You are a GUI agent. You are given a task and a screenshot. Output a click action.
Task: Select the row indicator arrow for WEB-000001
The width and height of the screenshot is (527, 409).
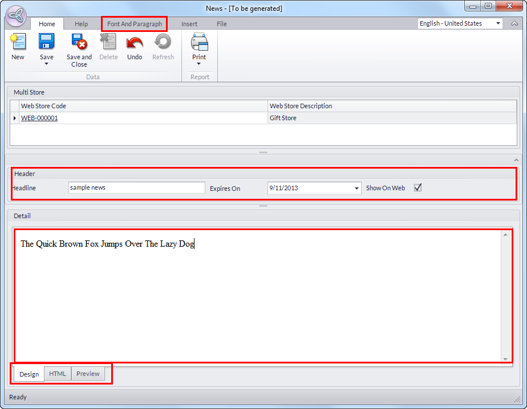coord(15,118)
